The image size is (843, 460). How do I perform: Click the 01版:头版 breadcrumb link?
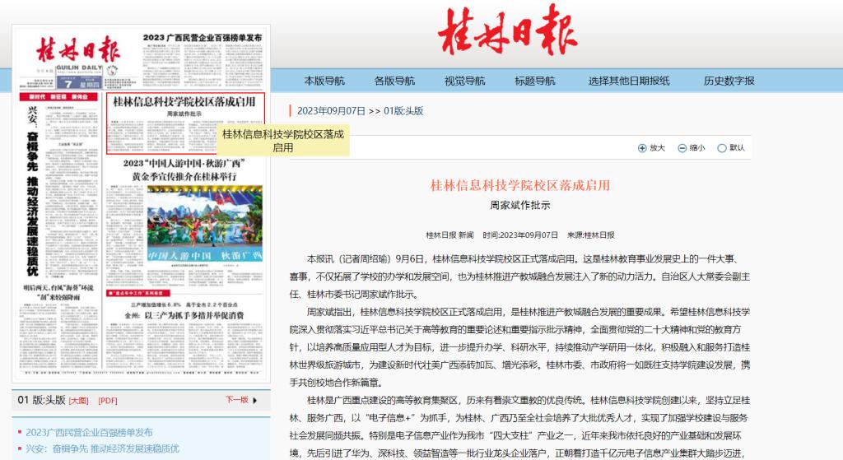(403, 111)
